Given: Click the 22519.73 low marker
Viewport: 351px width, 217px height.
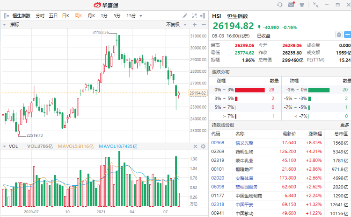Looking at the screenshot, I should pyautogui.click(x=35, y=135).
